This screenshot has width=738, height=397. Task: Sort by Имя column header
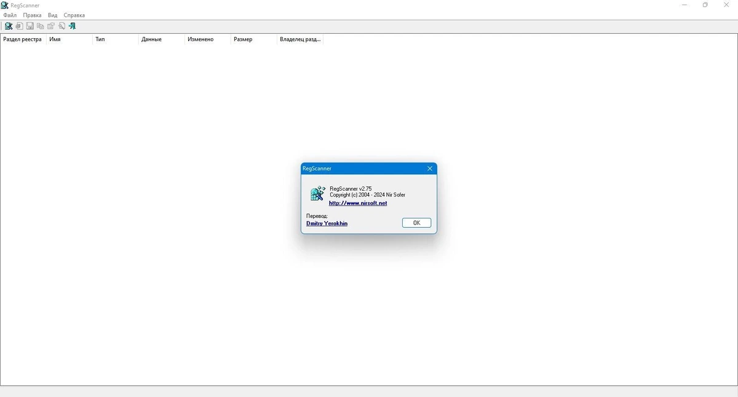(69, 39)
